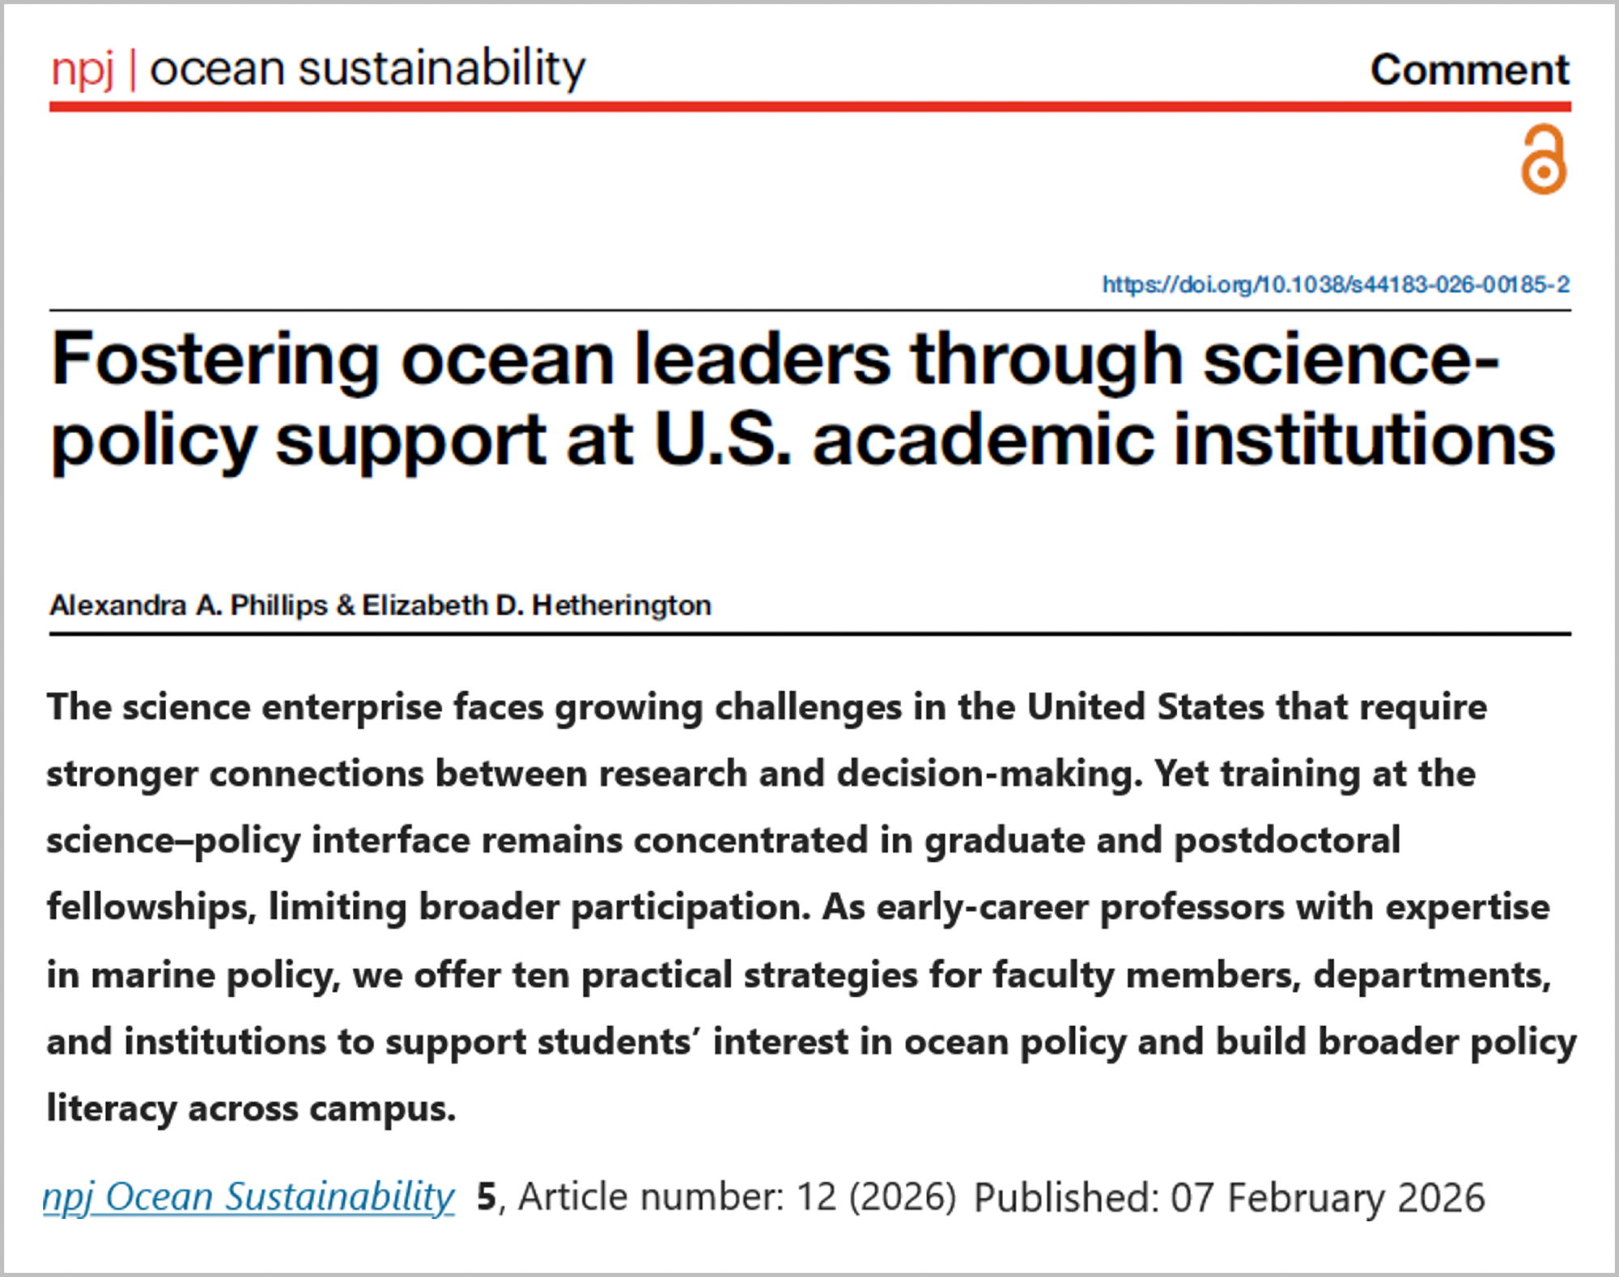Viewport: 1619px width, 1277px height.
Task: Select author Elizabeth D. Hetherington
Action: 537,605
